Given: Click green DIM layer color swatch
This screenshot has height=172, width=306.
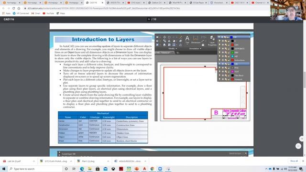Looking at the screenshot, I should [232, 53].
